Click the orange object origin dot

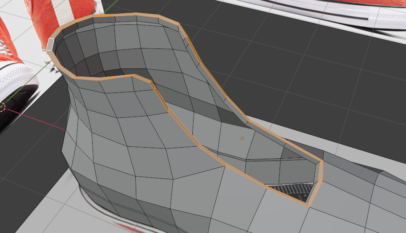point(242,139)
